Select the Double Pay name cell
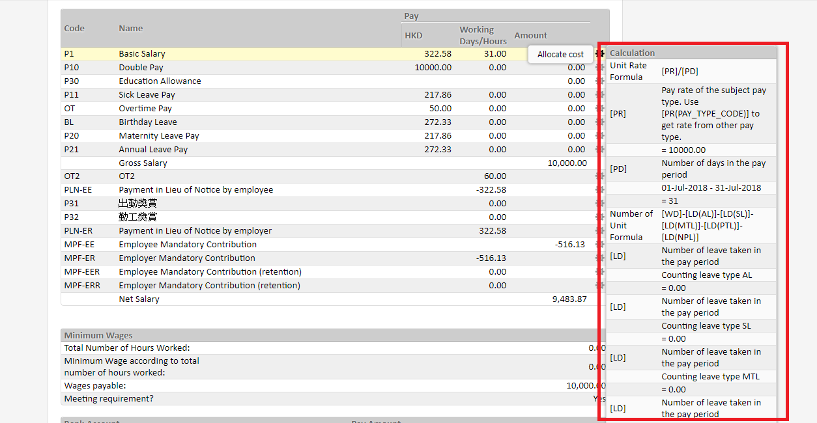The width and height of the screenshot is (817, 423). [141, 68]
